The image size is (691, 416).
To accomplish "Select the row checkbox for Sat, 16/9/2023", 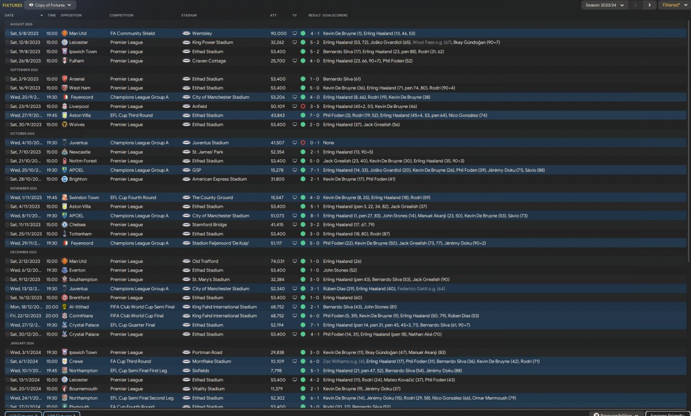I will pyautogui.click(x=8, y=88).
